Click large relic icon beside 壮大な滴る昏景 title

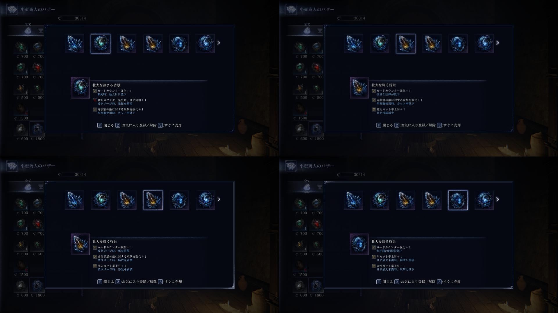[359, 244]
